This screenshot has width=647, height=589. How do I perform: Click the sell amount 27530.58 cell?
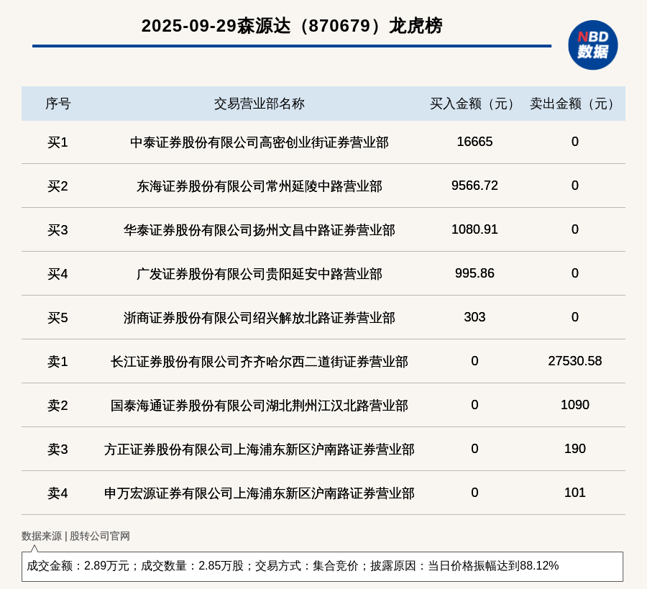(574, 361)
